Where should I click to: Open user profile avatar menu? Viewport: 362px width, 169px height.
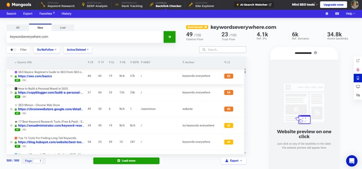click(355, 5)
